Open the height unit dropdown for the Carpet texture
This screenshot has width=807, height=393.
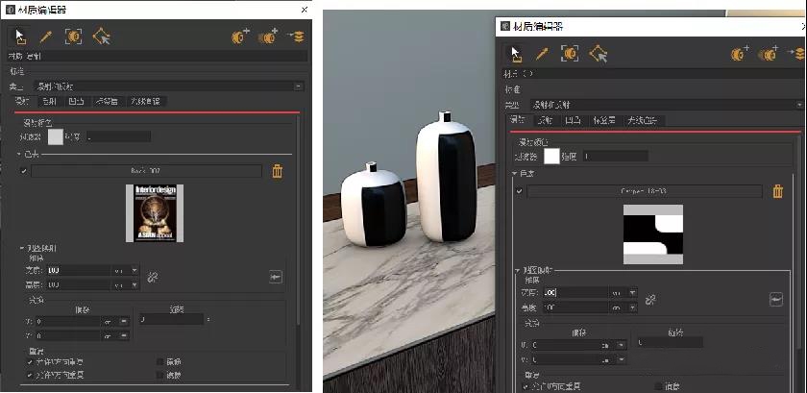pos(632,307)
